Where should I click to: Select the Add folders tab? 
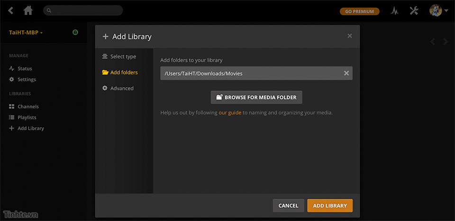point(124,72)
